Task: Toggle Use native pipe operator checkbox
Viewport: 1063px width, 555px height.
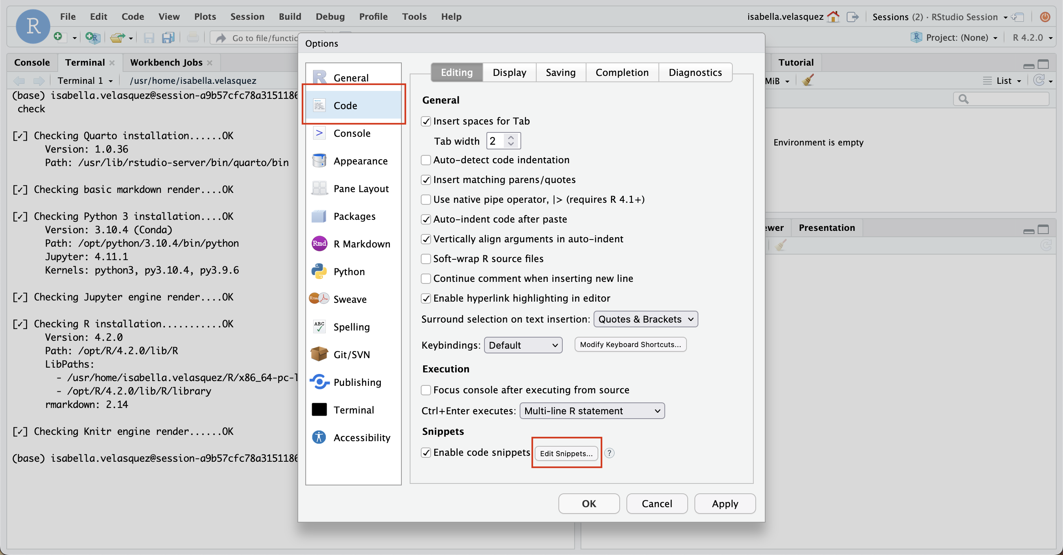Action: (426, 200)
